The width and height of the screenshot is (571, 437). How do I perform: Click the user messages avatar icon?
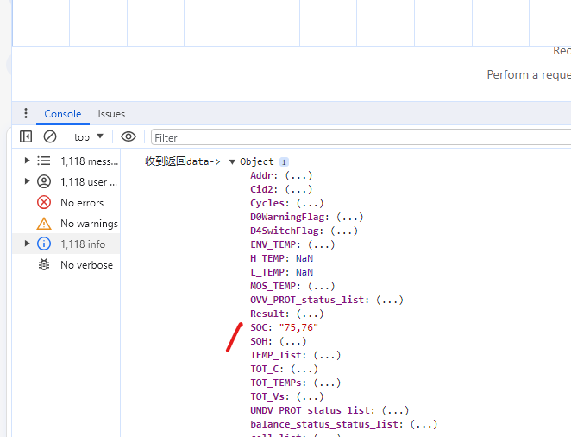click(44, 181)
